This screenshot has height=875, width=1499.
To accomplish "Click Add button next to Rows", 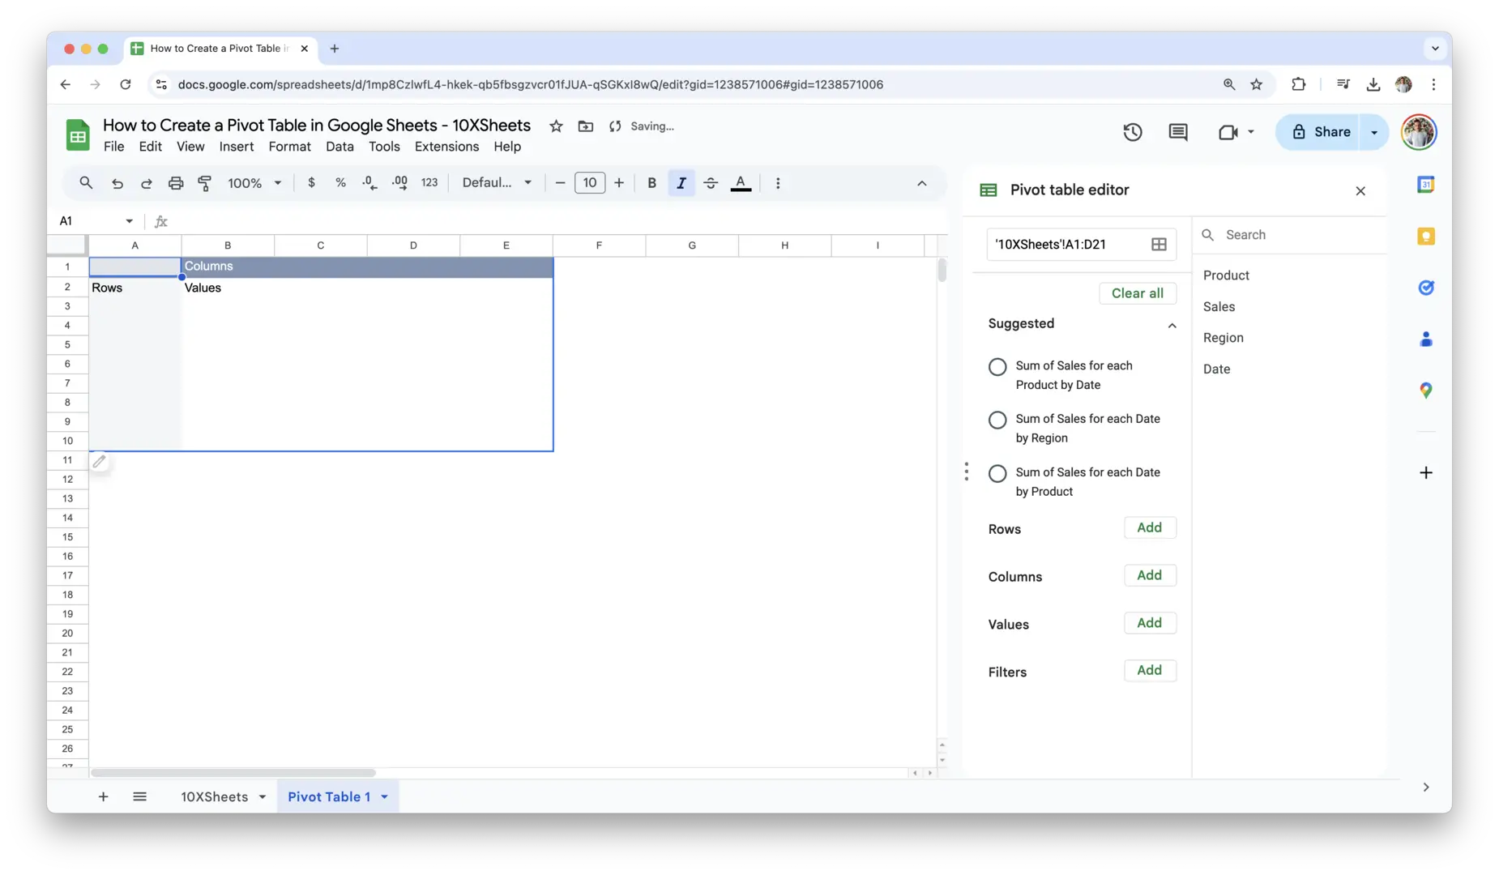I will 1149,527.
